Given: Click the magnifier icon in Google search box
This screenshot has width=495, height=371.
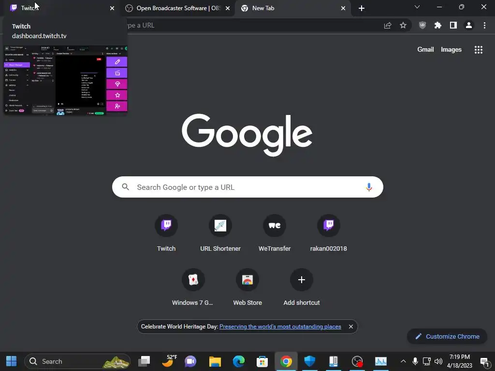Looking at the screenshot, I should click(126, 187).
